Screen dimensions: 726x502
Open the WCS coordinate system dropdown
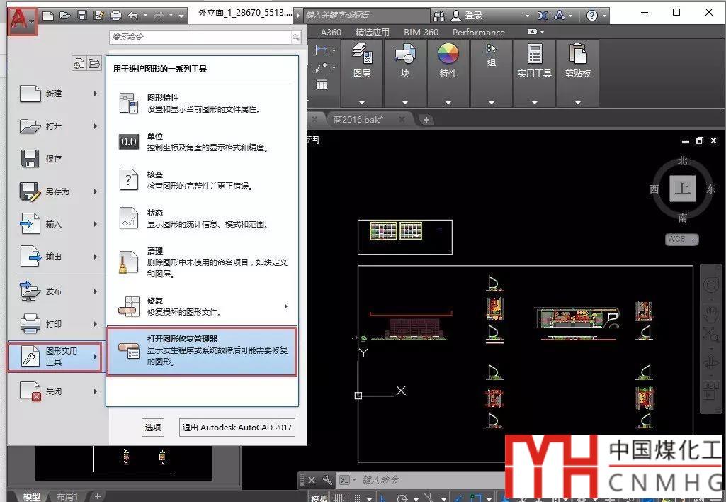681,240
